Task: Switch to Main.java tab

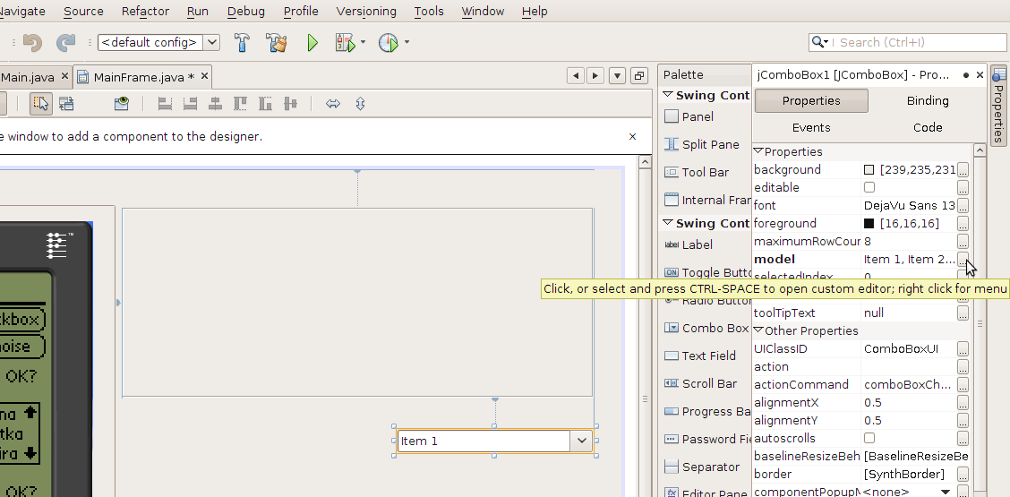Action: pos(27,77)
